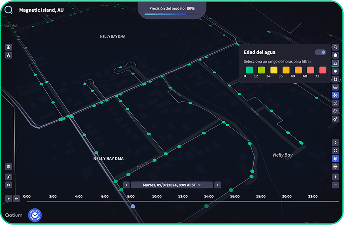Click the search magnifier icon in right toolbar
This screenshot has height=225, width=344.
335,47
